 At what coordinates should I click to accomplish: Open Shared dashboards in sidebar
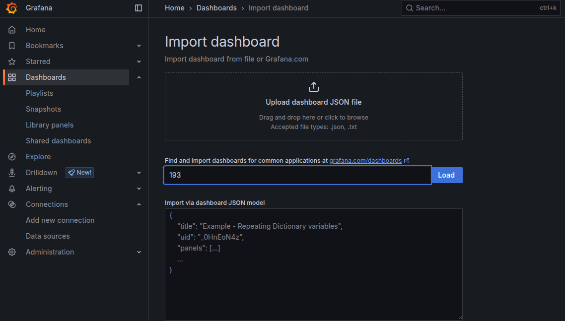pos(59,141)
